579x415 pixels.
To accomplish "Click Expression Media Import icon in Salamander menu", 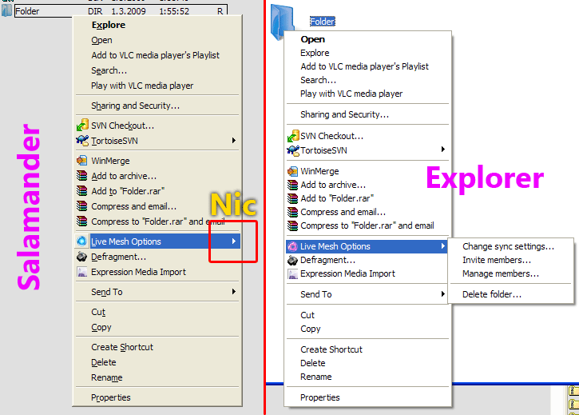I will (x=82, y=272).
